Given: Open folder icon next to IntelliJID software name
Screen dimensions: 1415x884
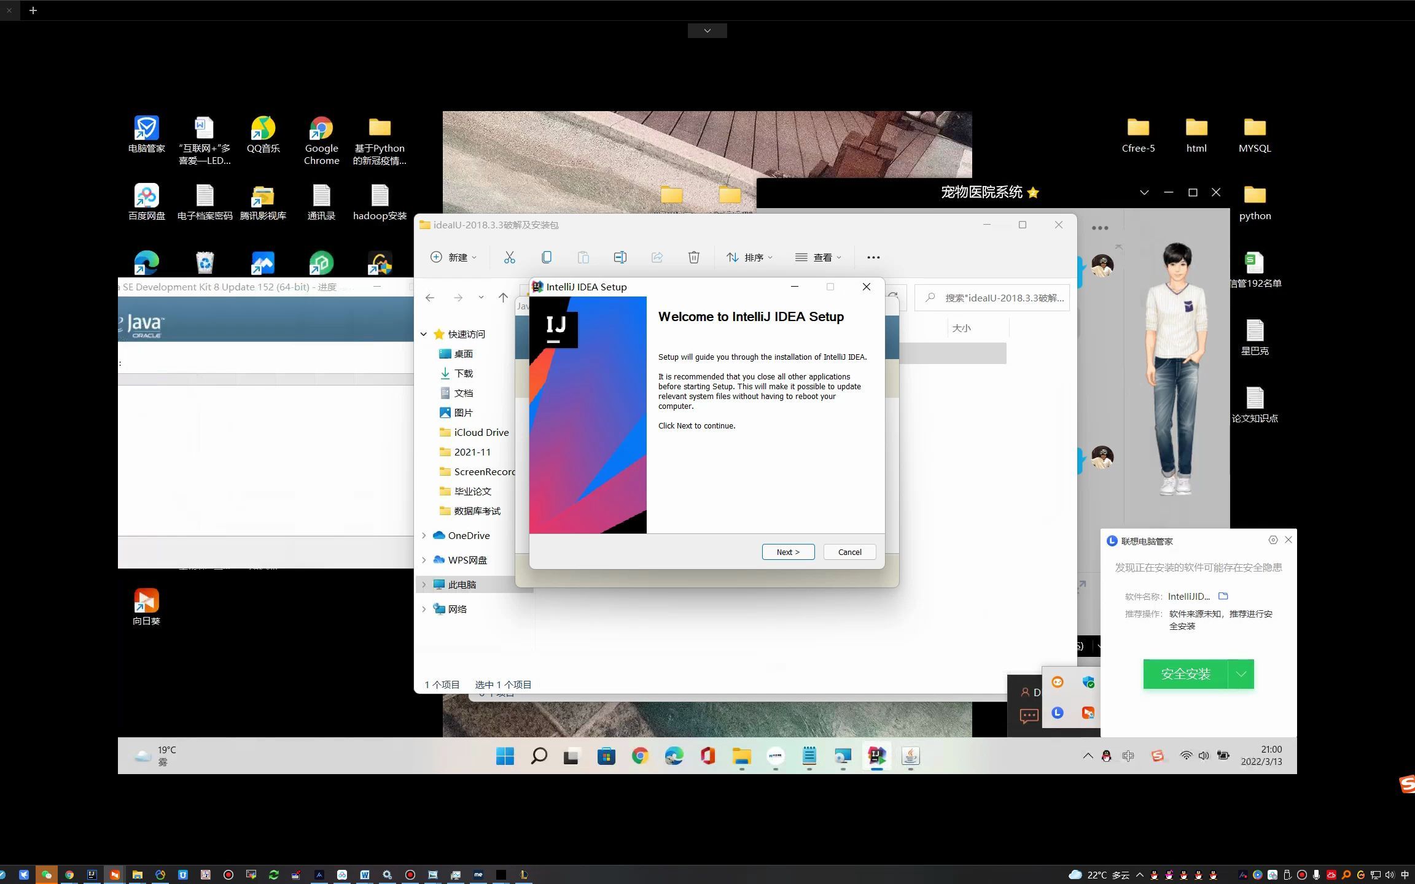Looking at the screenshot, I should 1223,596.
